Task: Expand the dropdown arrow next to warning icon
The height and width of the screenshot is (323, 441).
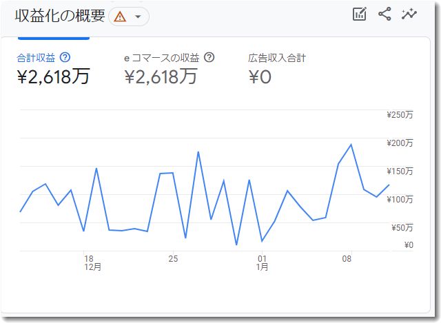Action: 138,17
